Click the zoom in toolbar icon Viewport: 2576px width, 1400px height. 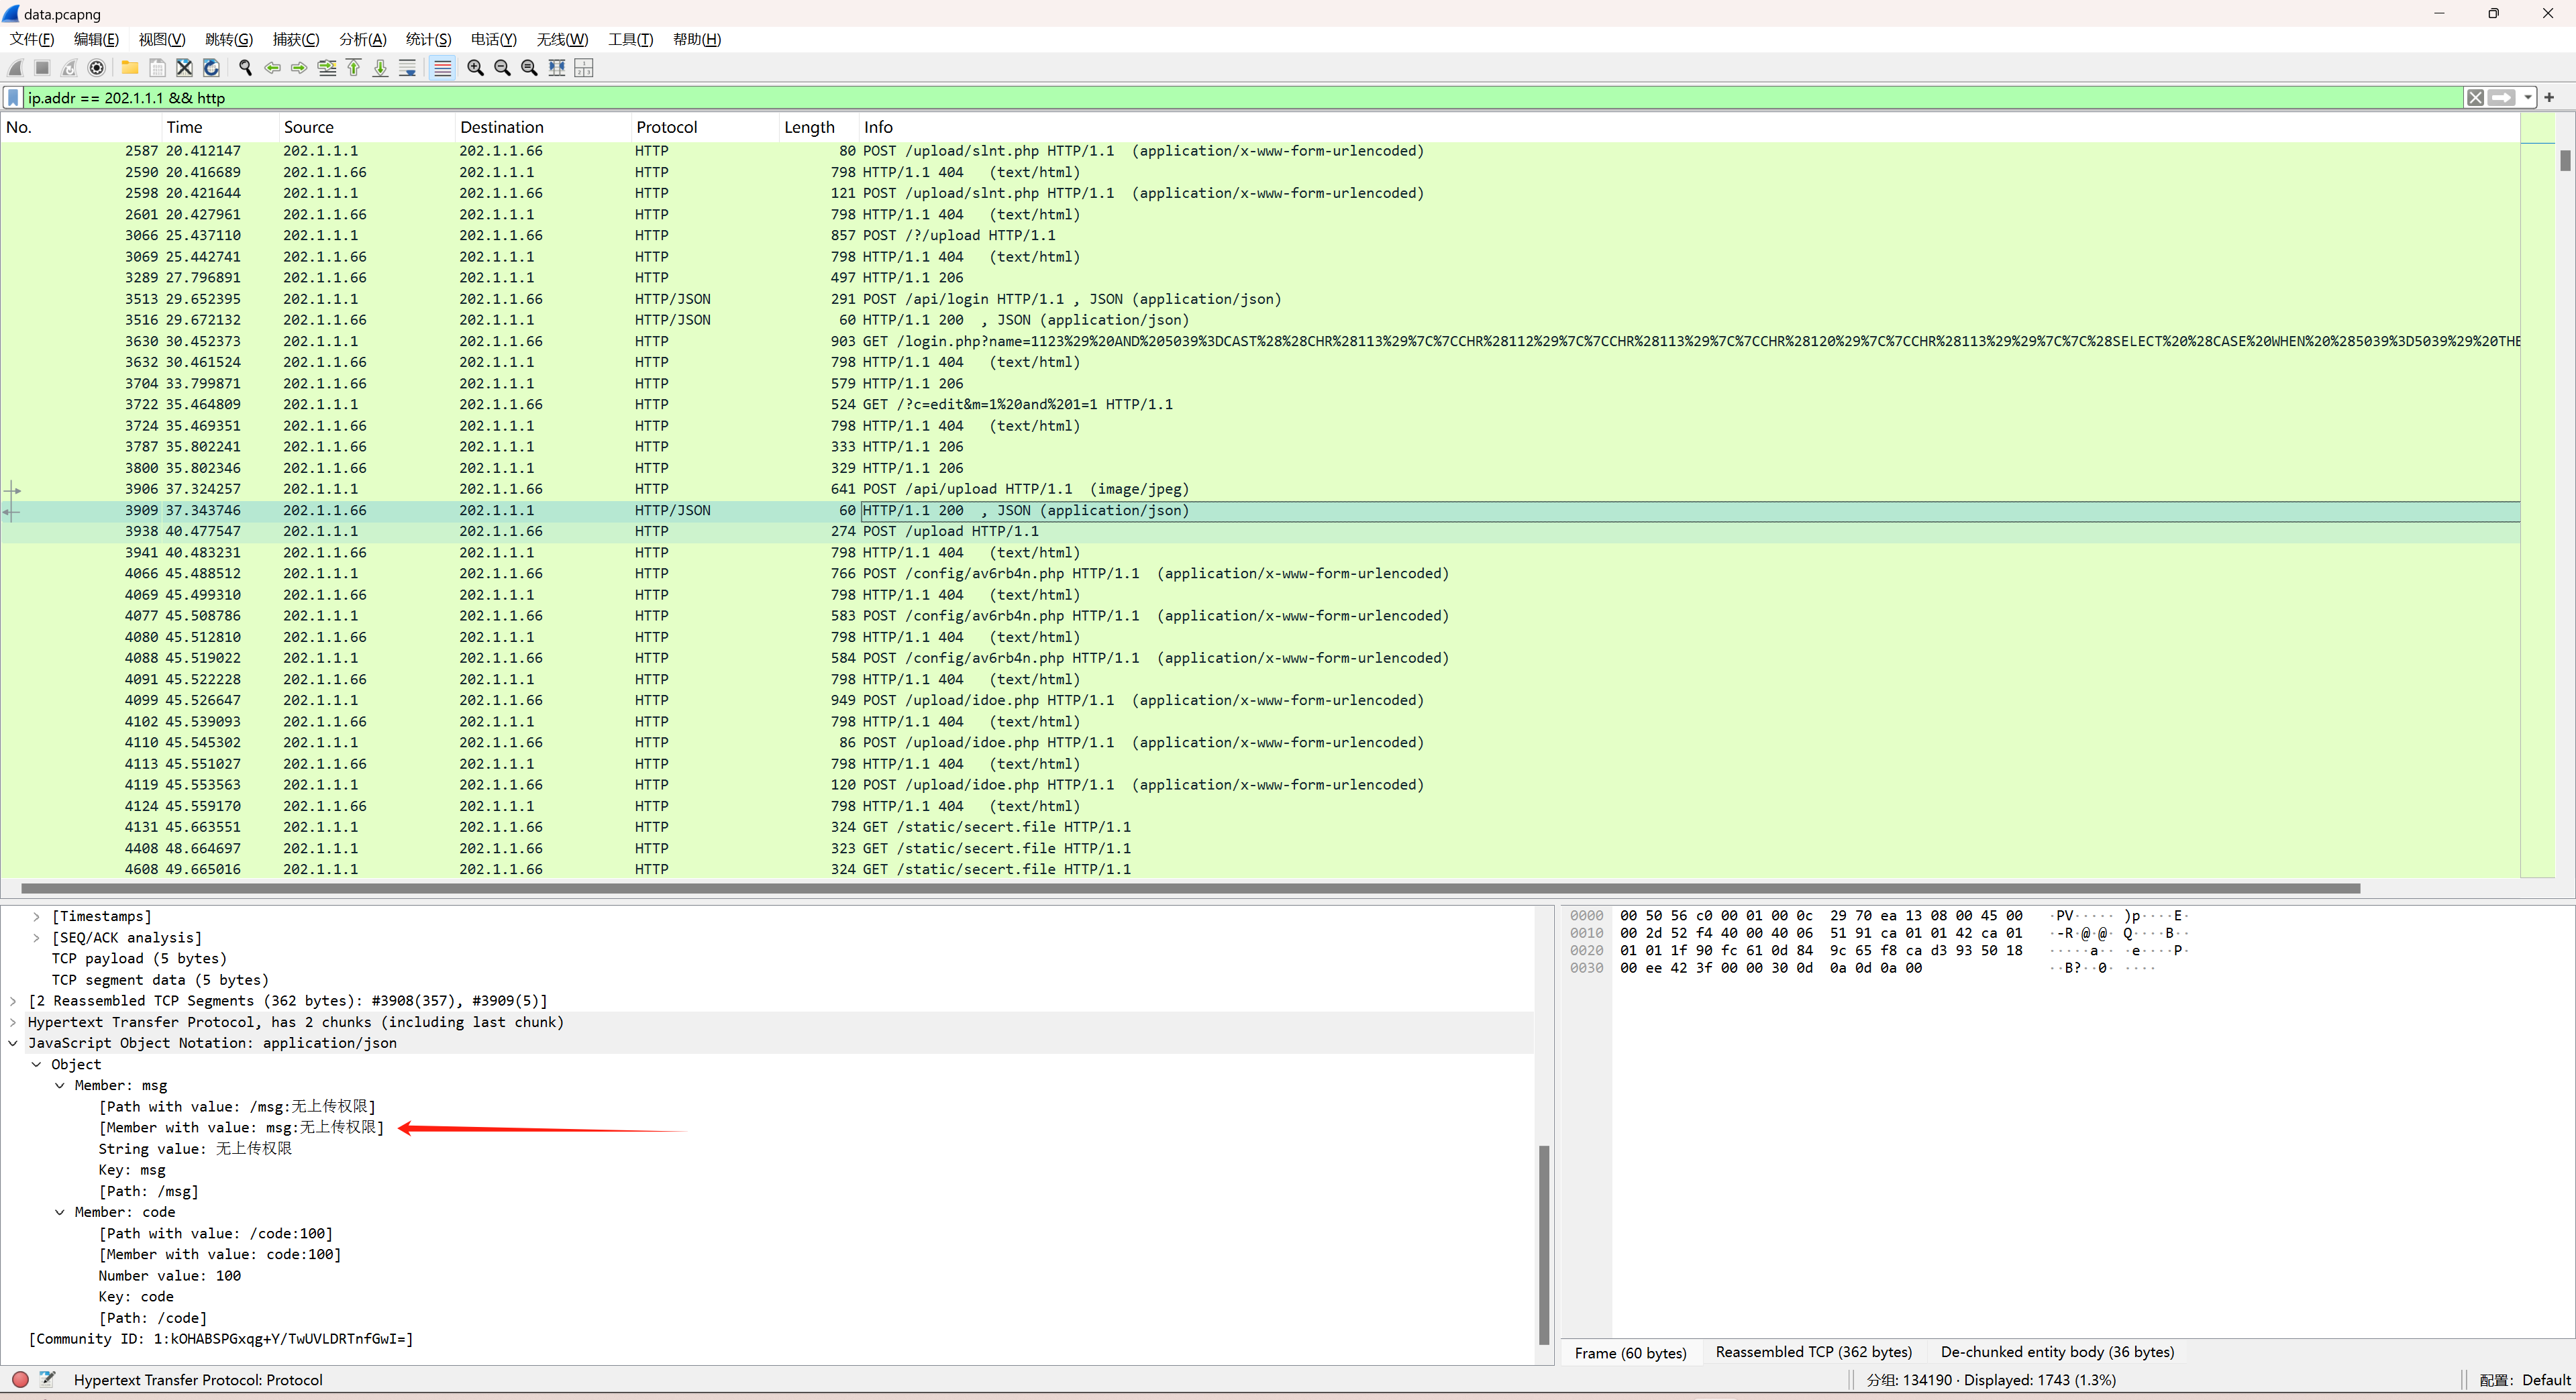point(476,68)
